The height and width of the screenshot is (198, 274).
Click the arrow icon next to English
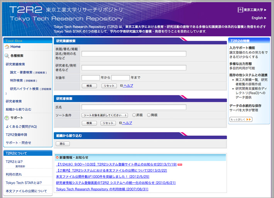tap(265, 18)
